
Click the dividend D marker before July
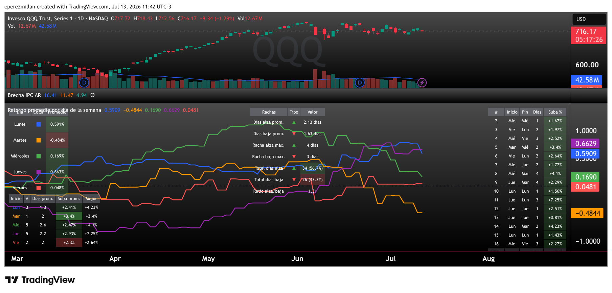[360, 82]
